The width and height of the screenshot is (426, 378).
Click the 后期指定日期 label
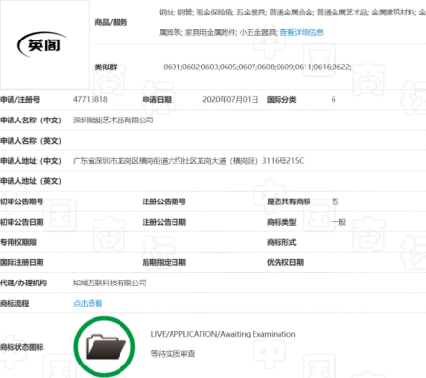[x=164, y=262]
